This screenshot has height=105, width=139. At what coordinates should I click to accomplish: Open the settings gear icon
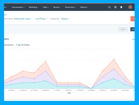[x=115, y=7]
